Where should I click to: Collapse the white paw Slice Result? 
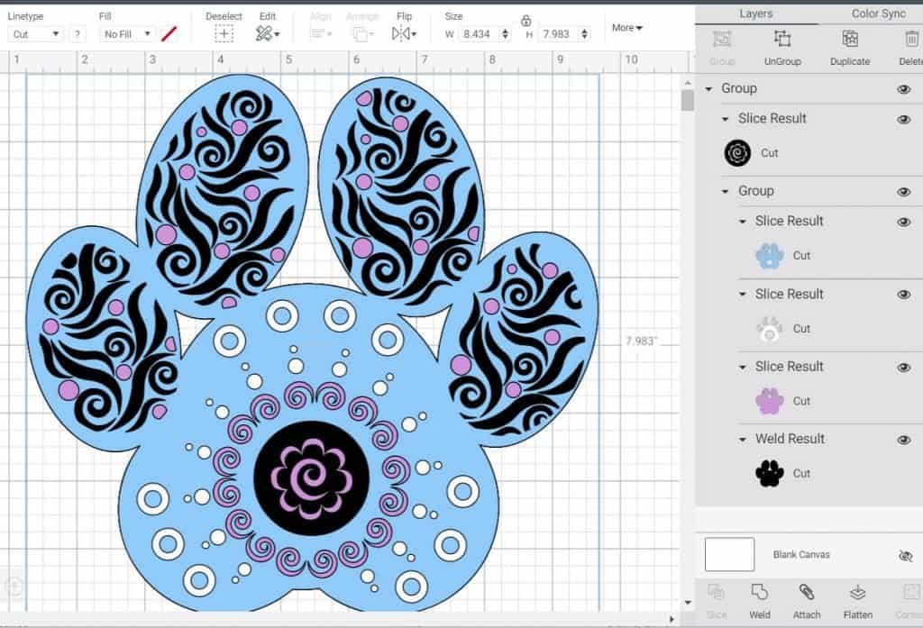pos(743,295)
